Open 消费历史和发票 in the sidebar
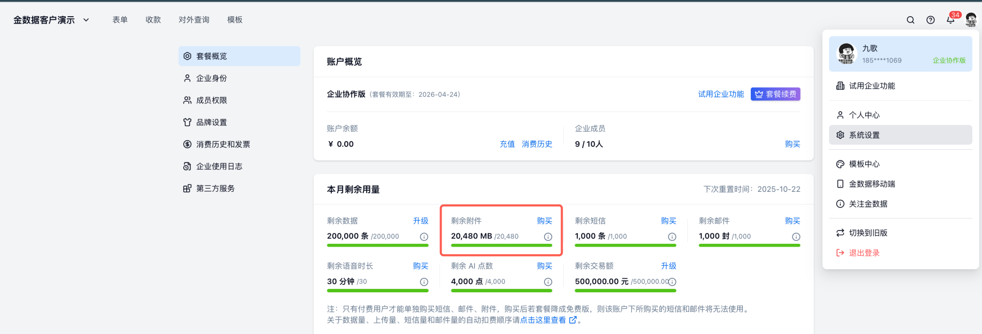Image resolution: width=982 pixels, height=334 pixels. pyautogui.click(x=223, y=144)
